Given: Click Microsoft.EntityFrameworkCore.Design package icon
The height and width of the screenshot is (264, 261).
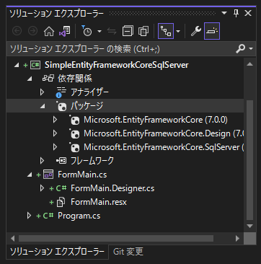Looking at the screenshot, I should pos(74,133).
